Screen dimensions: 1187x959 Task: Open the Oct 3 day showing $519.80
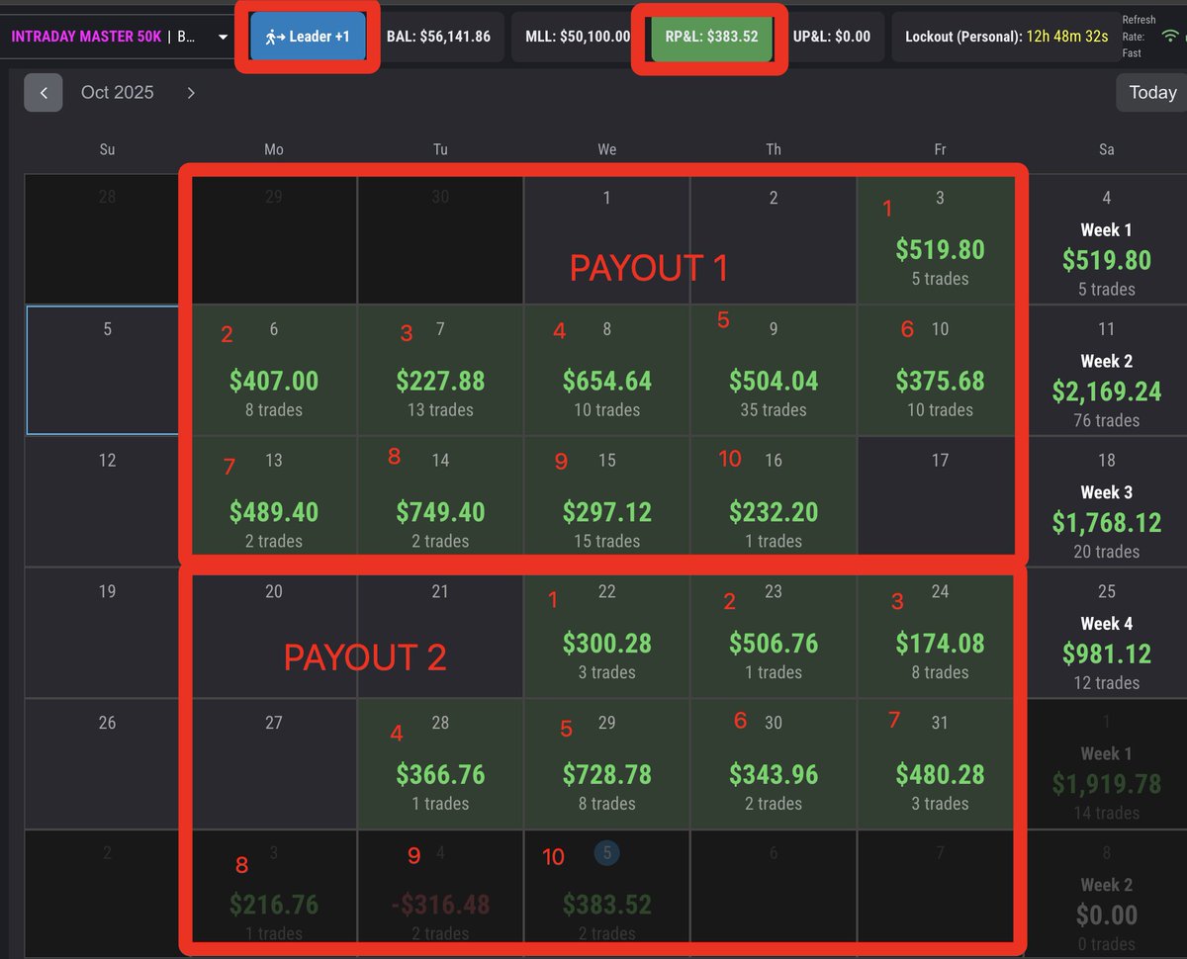(940, 239)
